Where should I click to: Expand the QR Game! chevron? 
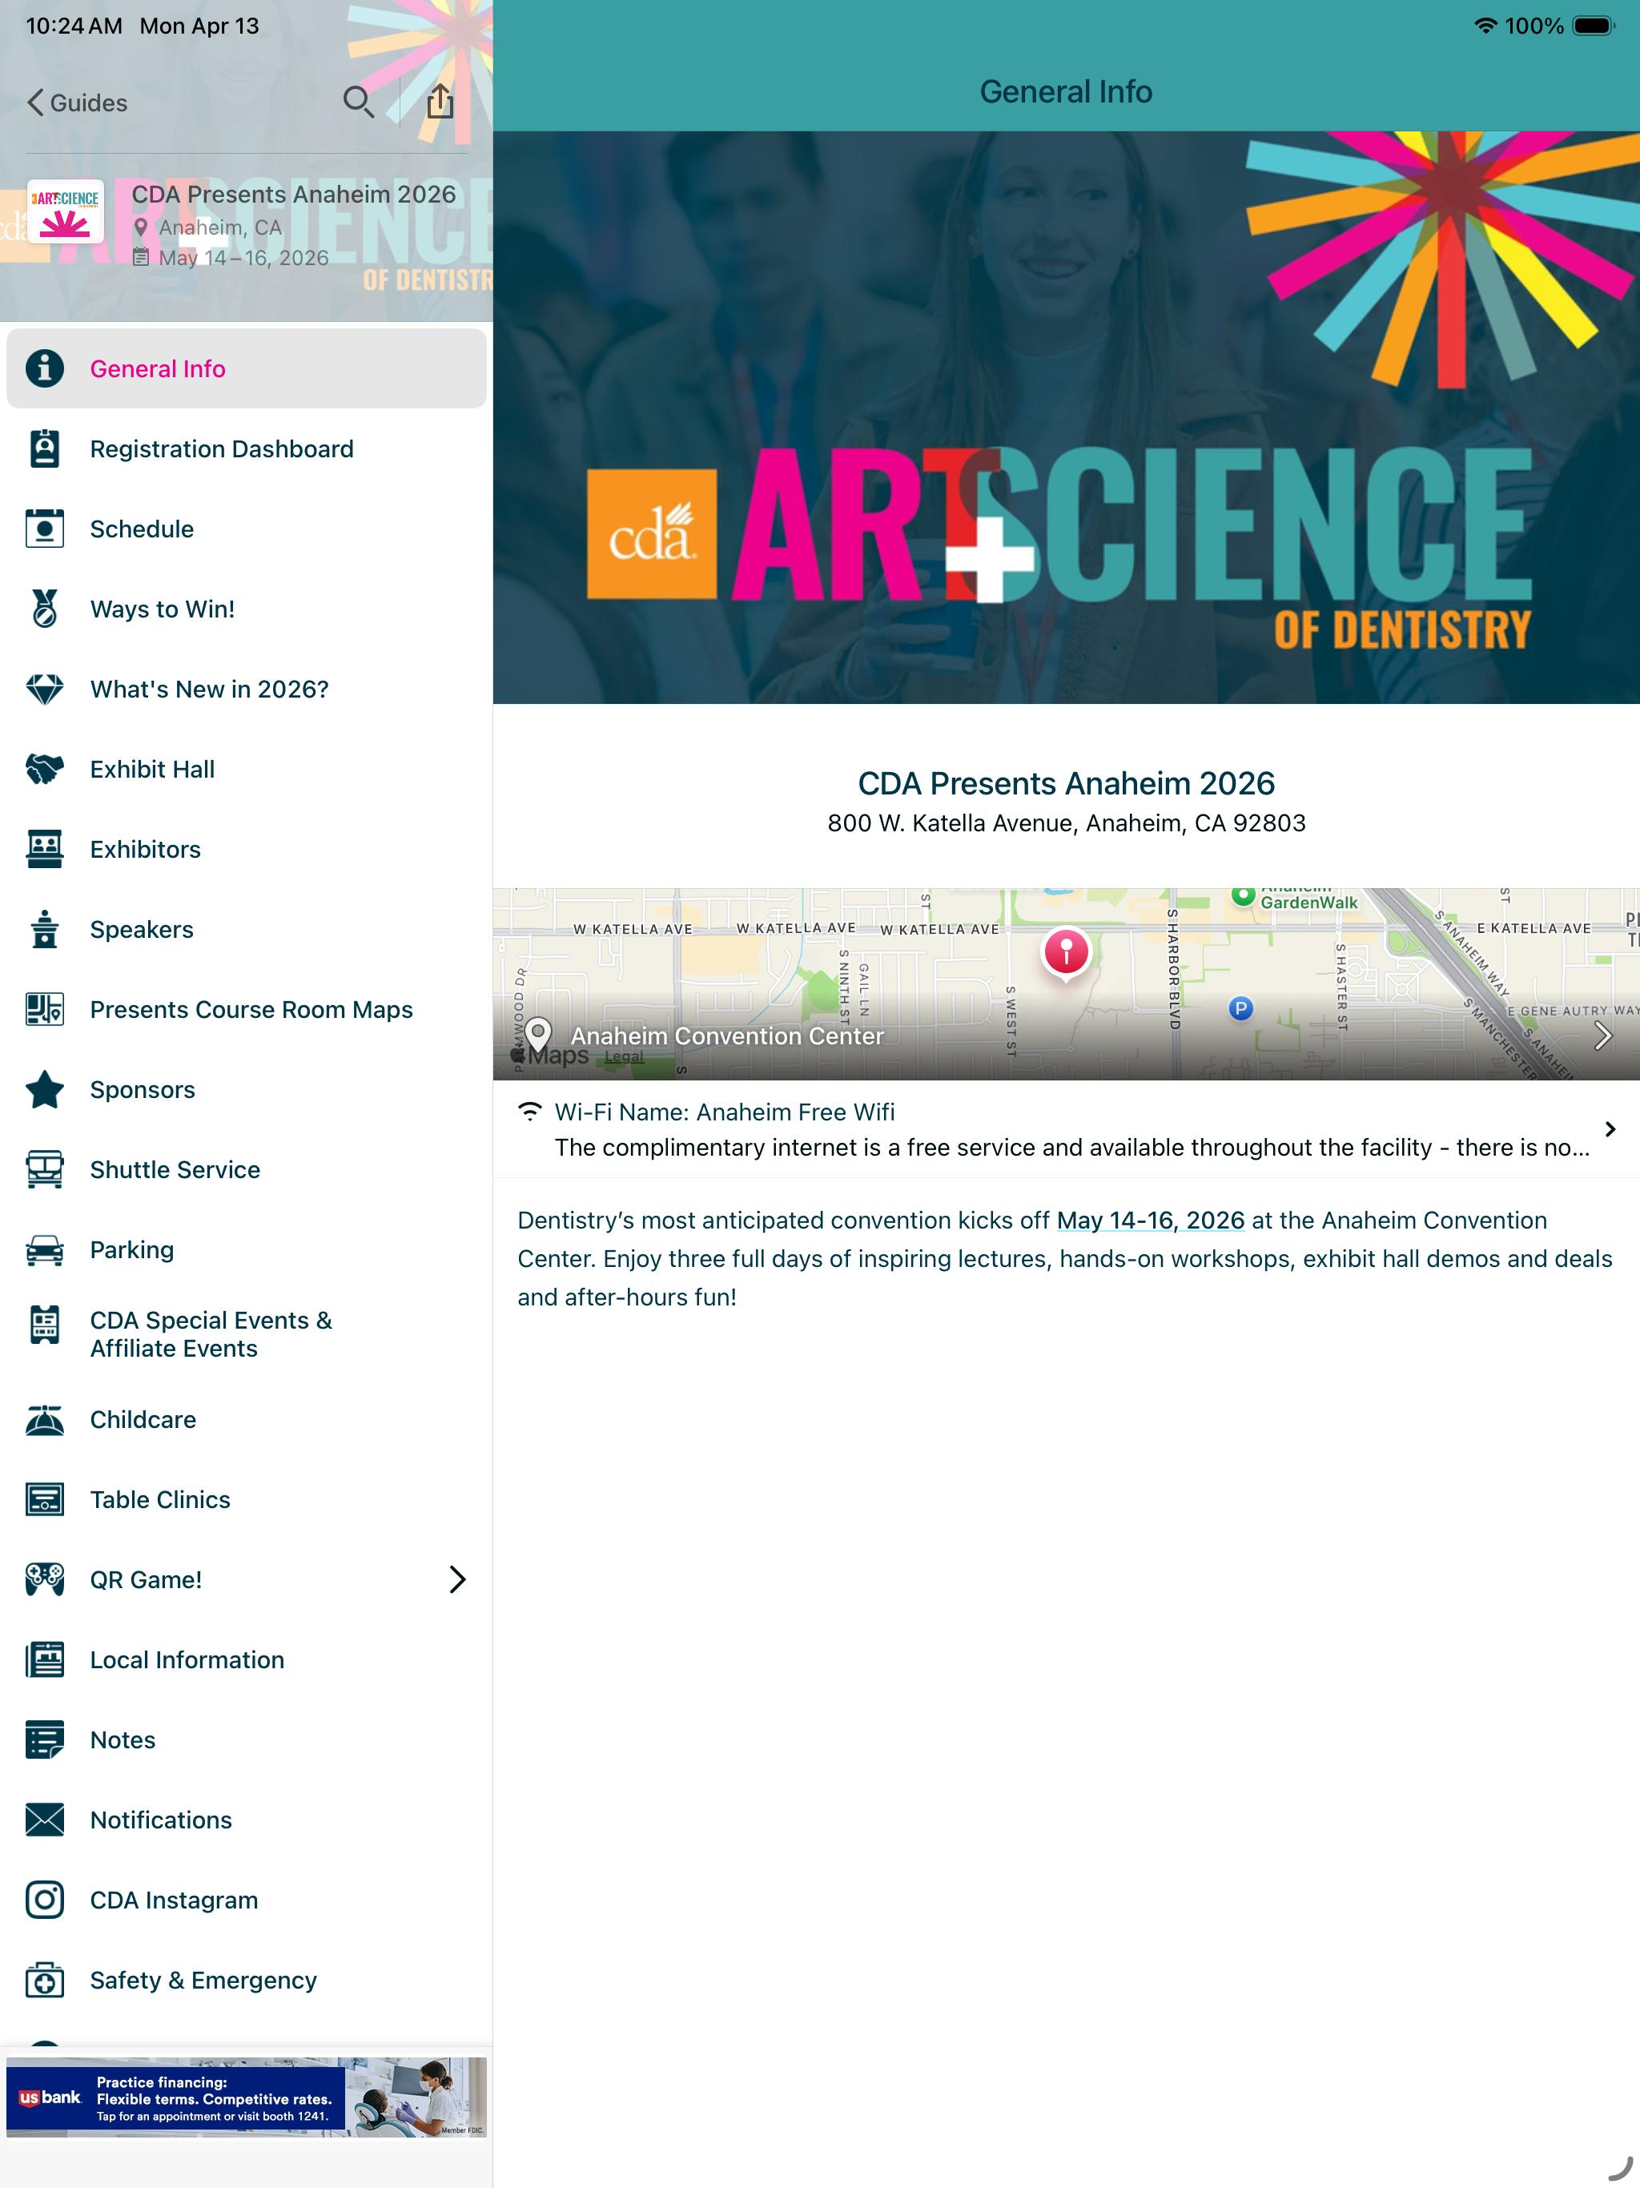pos(456,1579)
